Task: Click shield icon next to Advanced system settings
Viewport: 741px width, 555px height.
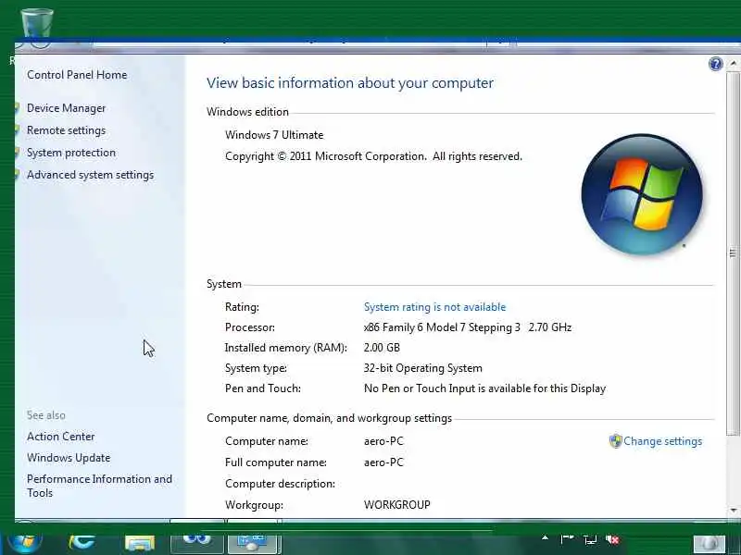Action: tap(17, 175)
